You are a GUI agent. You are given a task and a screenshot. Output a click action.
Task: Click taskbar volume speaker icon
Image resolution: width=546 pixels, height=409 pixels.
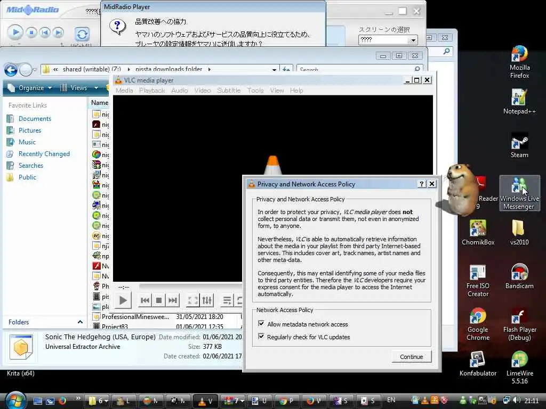(517, 400)
